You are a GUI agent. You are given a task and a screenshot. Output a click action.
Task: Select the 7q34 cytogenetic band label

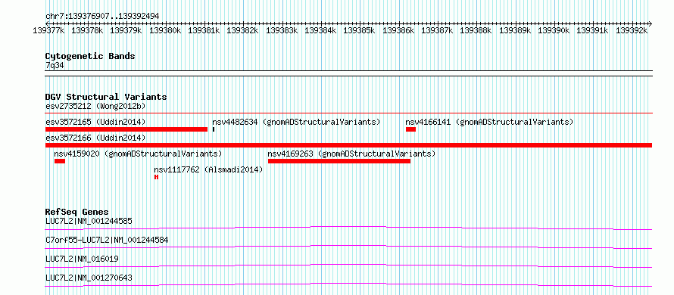[55, 66]
